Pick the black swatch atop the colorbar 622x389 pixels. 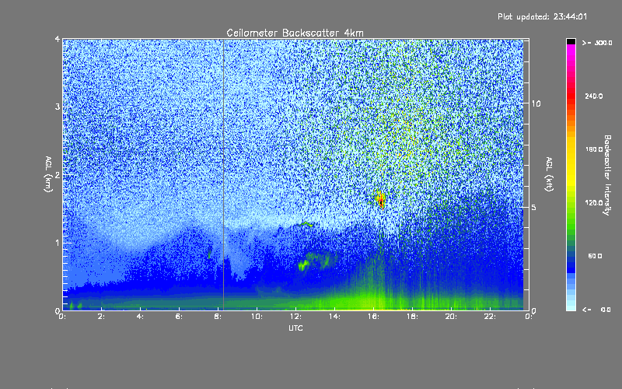571,42
